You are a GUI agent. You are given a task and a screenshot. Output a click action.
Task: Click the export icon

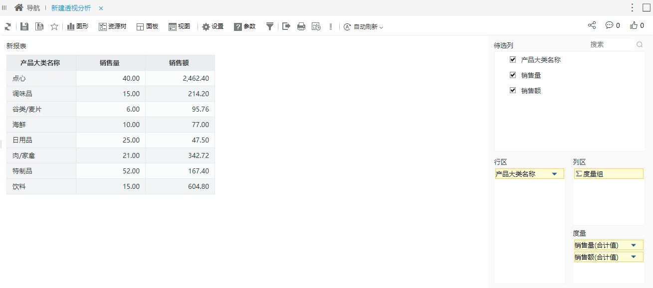pos(286,26)
